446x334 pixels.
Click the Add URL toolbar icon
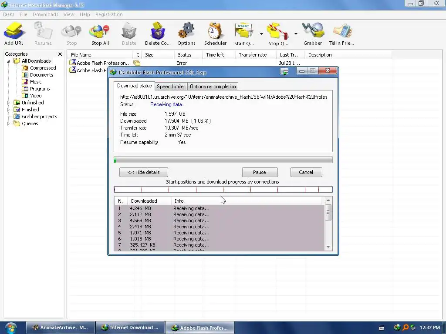click(14, 34)
